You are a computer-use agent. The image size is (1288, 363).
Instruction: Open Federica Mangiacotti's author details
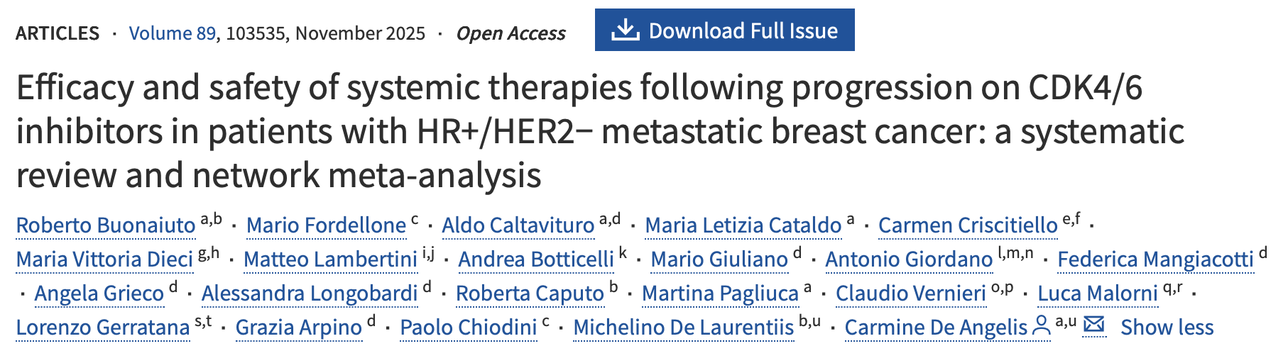[1155, 259]
